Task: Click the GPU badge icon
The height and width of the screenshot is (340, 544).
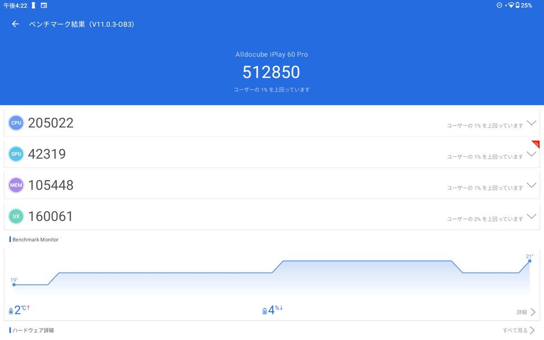Action: 16,154
